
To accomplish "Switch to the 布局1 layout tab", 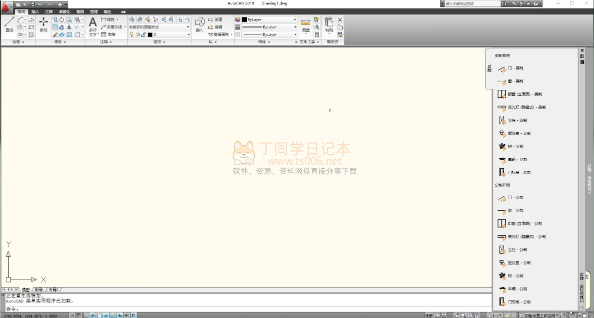I will [x=39, y=290].
